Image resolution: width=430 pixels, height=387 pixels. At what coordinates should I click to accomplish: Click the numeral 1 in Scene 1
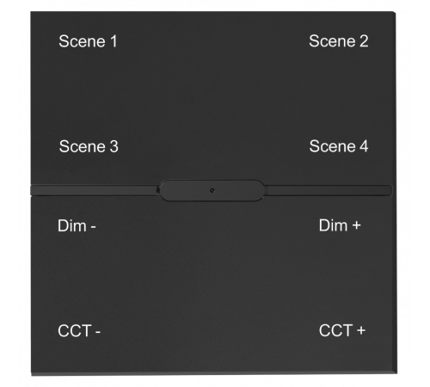click(114, 41)
